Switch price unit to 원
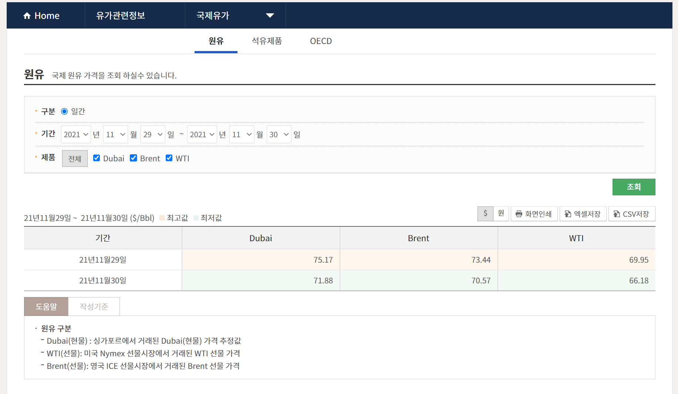The height and width of the screenshot is (394, 678). coord(501,213)
